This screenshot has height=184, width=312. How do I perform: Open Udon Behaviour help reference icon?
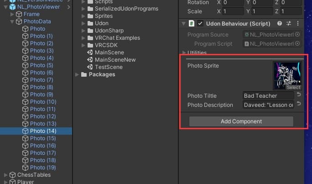coord(280,24)
